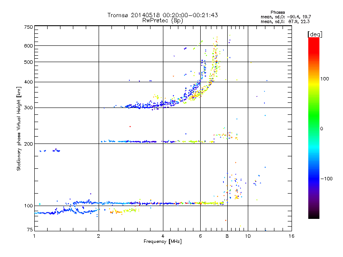Viewport: 343px width, 257px height.
Task: Click the "[deg]" colorbar unit label
Action: pos(315,34)
